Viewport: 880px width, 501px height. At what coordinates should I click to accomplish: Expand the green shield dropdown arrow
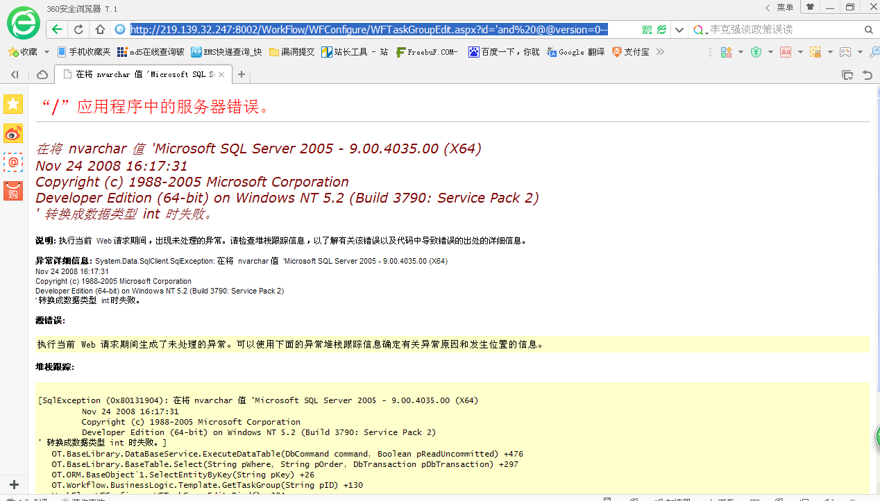pyautogui.click(x=770, y=52)
